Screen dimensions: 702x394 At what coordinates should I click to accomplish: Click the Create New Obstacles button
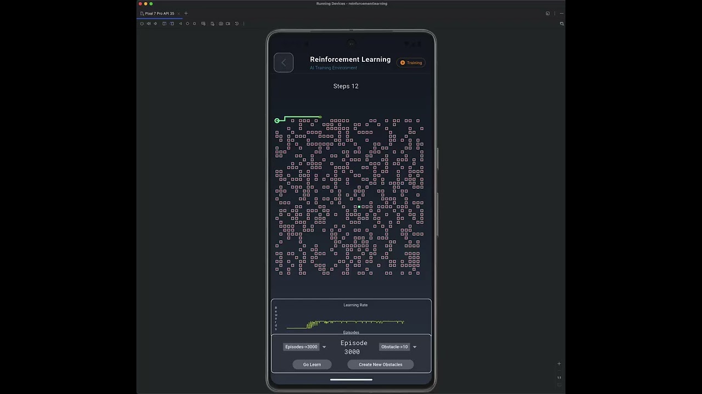pyautogui.click(x=381, y=364)
